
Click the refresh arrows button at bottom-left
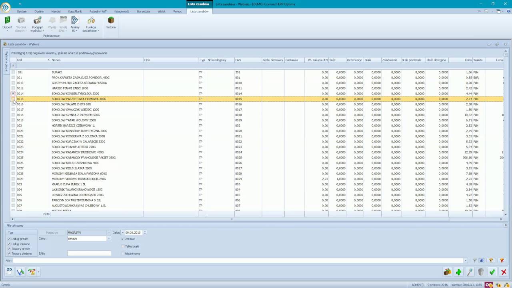click(32, 272)
